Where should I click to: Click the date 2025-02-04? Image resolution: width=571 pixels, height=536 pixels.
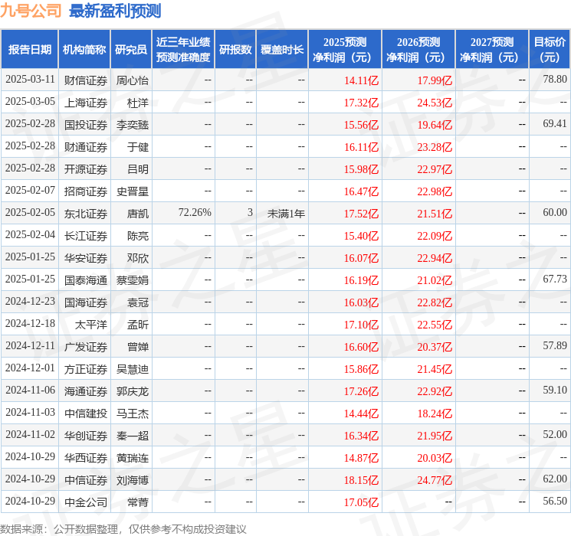point(30,235)
